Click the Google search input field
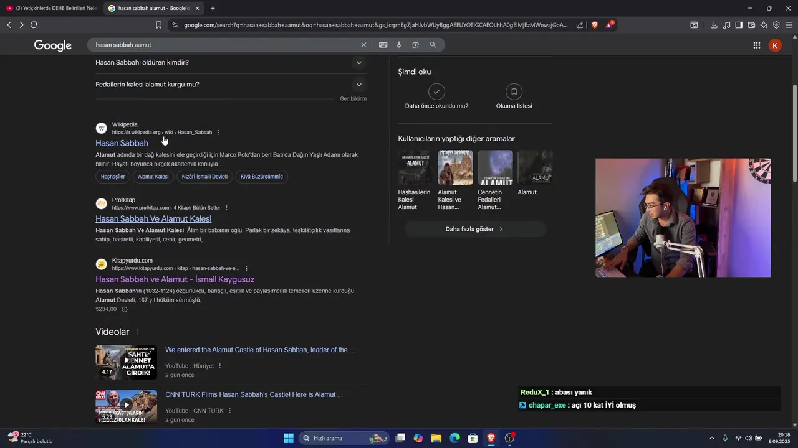Image resolution: width=798 pixels, height=448 pixels. click(224, 45)
